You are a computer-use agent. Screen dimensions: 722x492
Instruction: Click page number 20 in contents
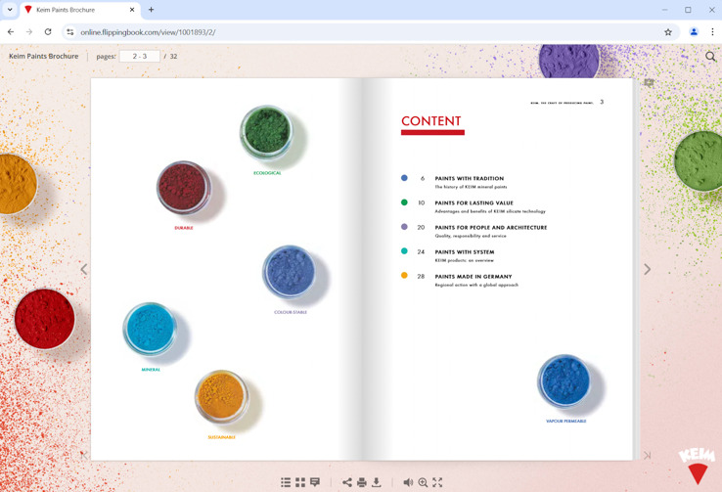click(x=421, y=227)
